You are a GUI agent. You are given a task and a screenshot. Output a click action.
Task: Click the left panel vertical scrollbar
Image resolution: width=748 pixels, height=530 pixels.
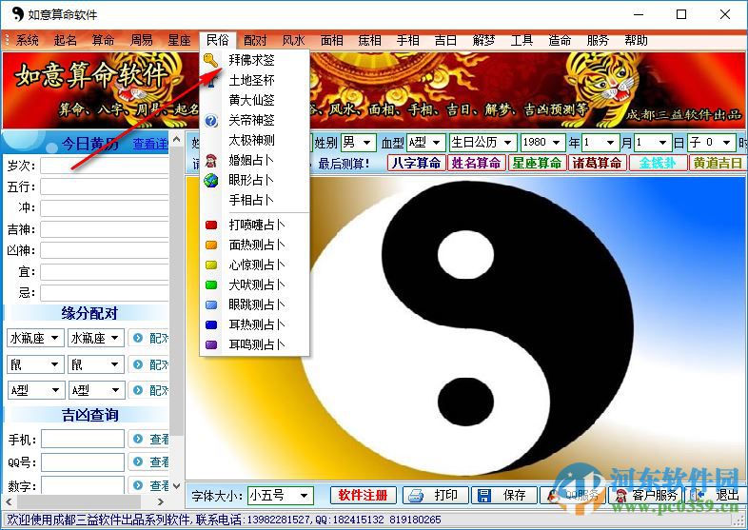[x=176, y=291]
